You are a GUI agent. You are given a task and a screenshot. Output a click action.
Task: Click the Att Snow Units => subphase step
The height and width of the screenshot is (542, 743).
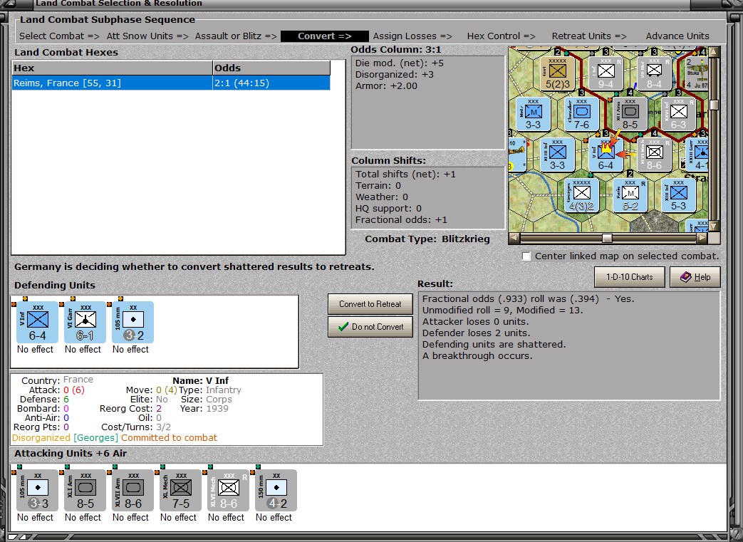(x=147, y=36)
